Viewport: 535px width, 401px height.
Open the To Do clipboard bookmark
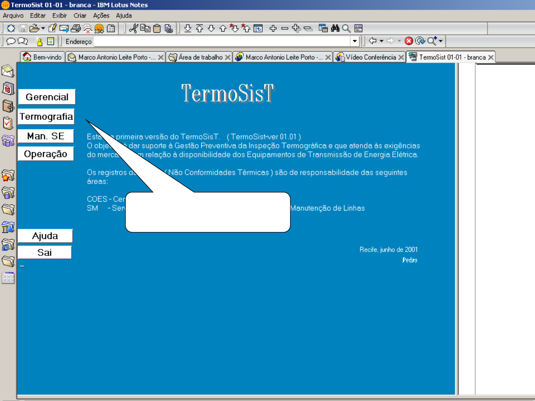[8, 123]
